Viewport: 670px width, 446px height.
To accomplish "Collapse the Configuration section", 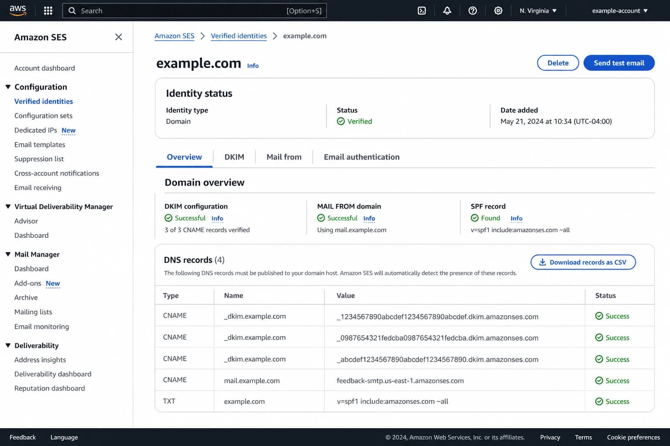I will tap(8, 87).
